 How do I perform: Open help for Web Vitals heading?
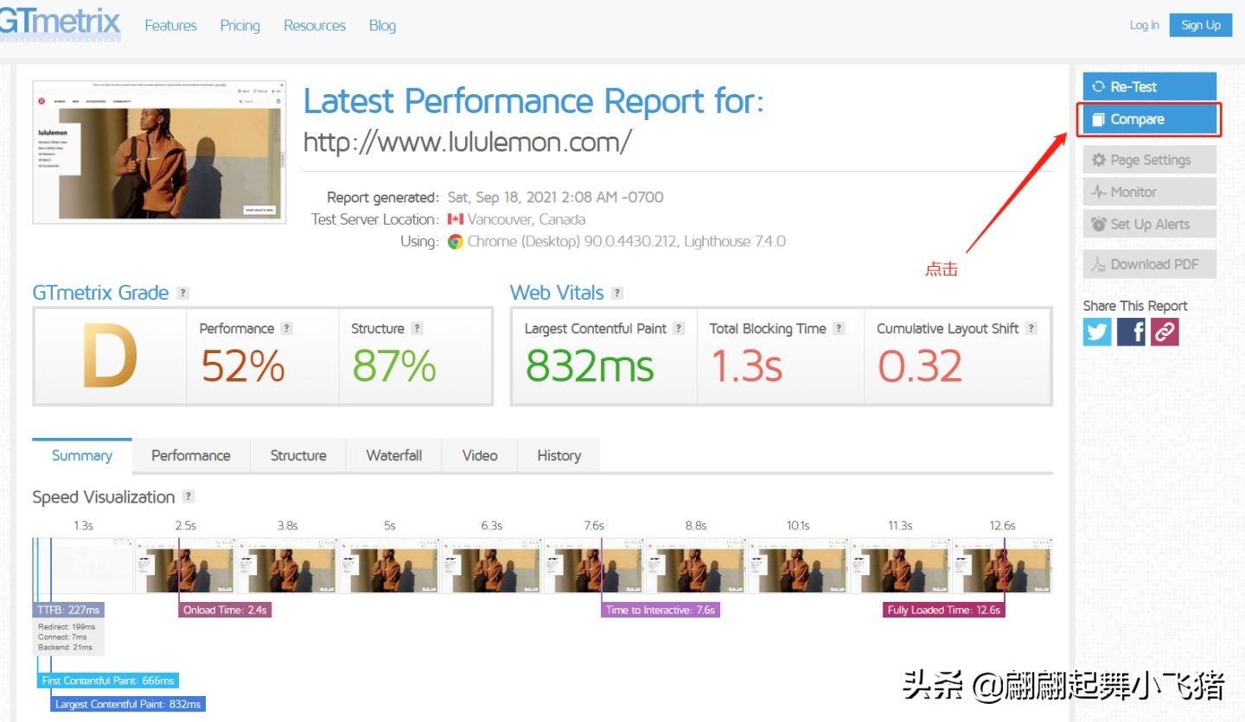click(x=616, y=293)
